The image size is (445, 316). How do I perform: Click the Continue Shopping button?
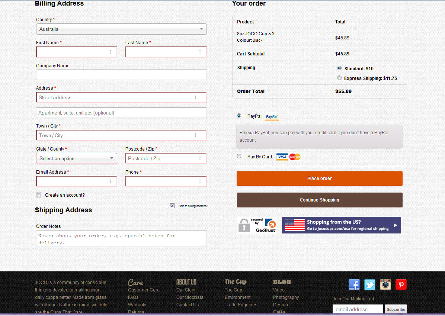coord(319,200)
